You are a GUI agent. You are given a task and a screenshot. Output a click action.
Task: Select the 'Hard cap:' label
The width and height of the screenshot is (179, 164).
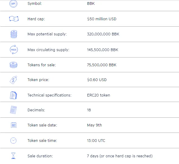pyautogui.click(x=36, y=19)
